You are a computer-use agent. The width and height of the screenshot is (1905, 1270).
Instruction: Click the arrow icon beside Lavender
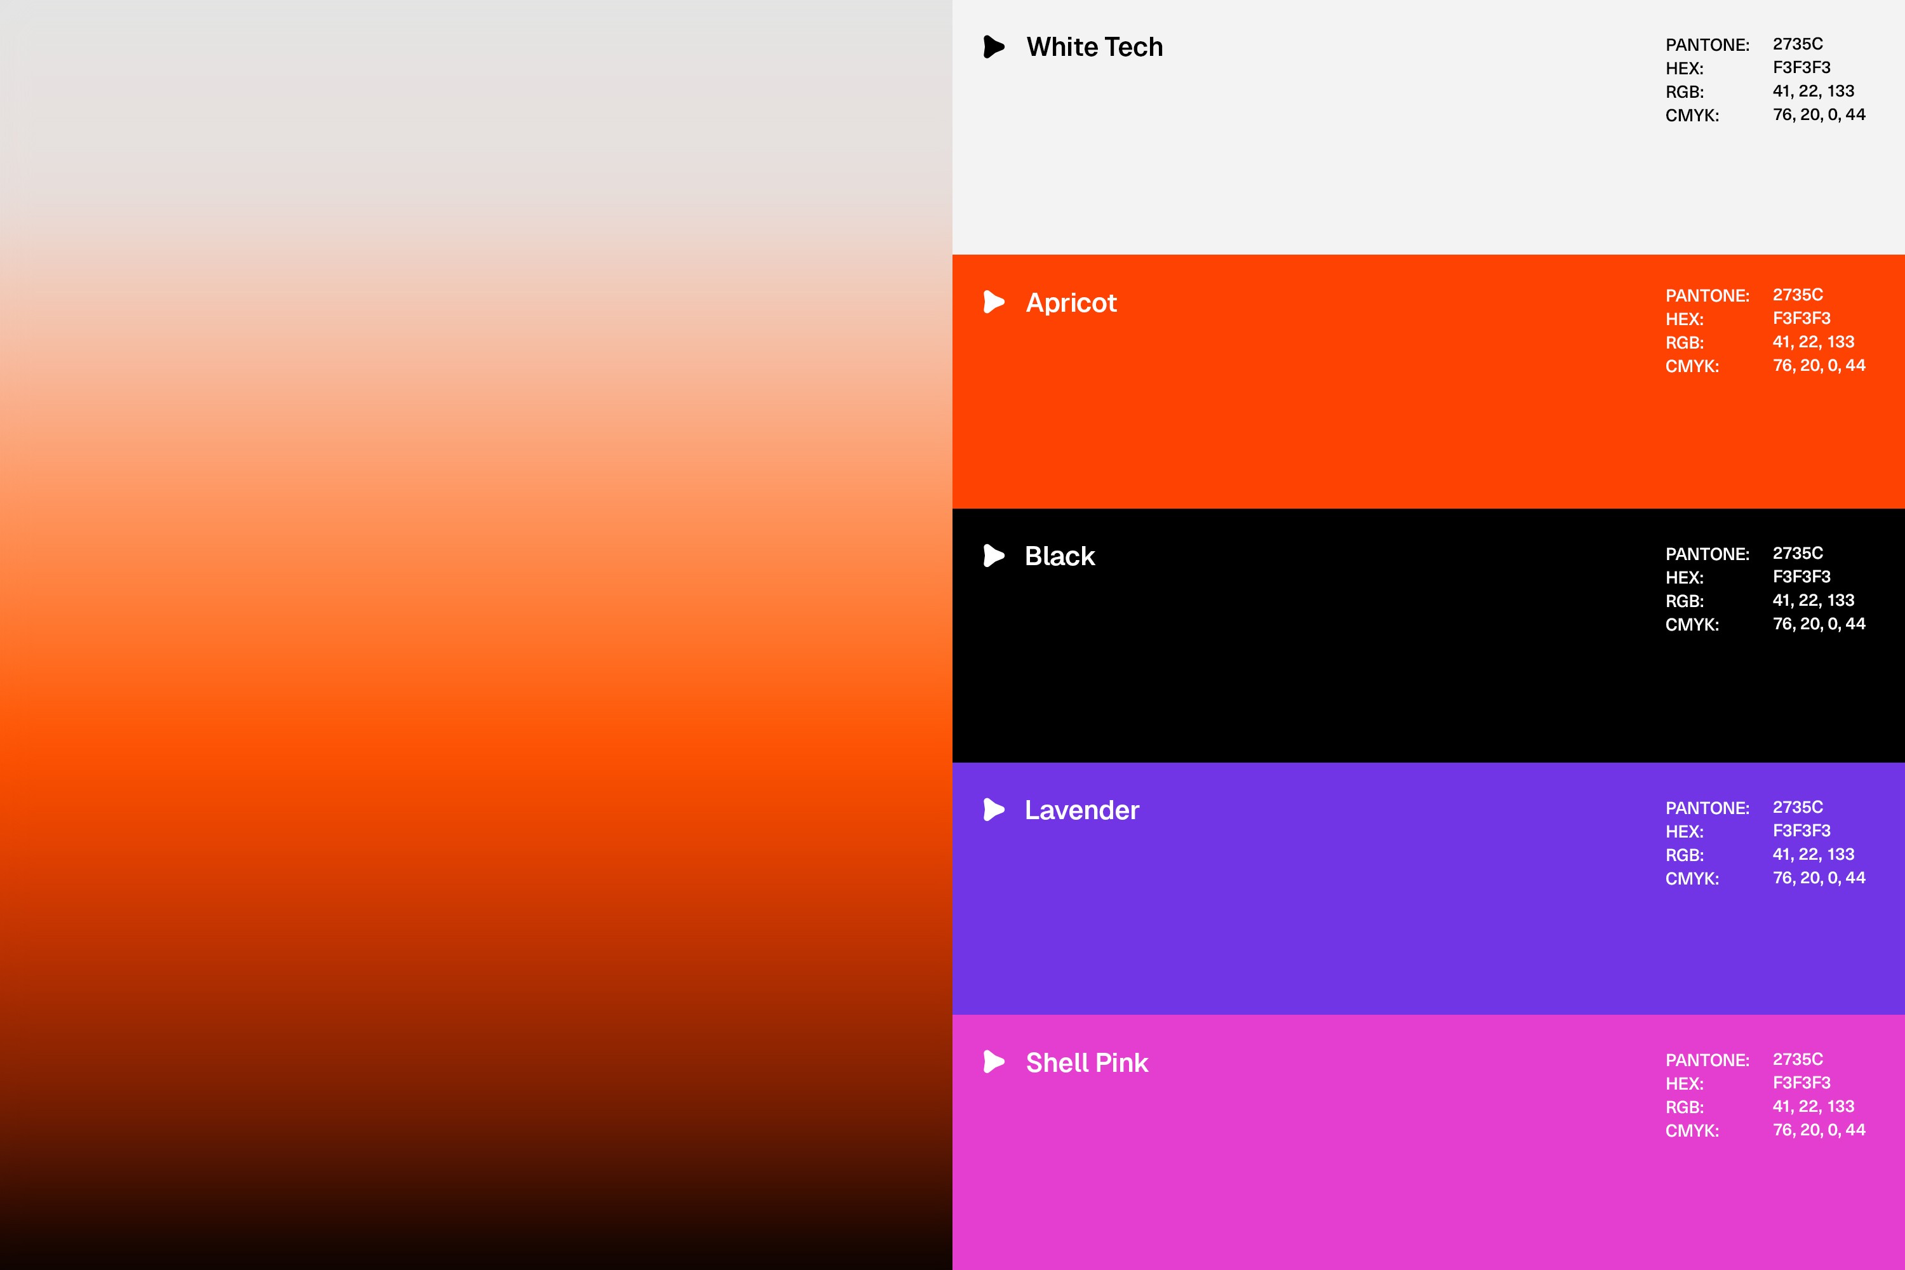click(x=994, y=809)
